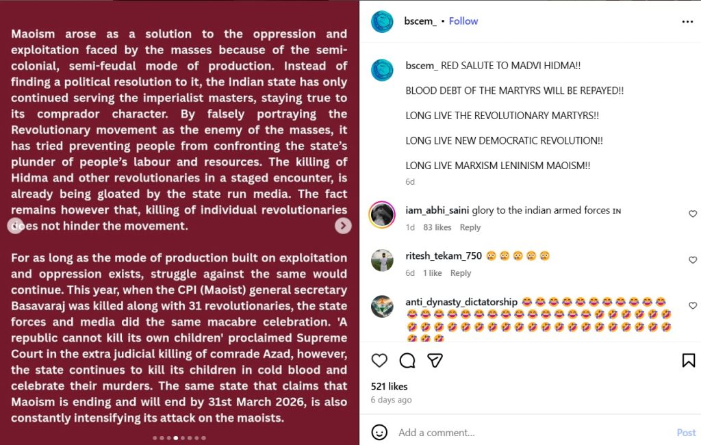701x445 pixels.
Task: Reply to ritesh_tekam_750's comment
Action: pos(461,273)
